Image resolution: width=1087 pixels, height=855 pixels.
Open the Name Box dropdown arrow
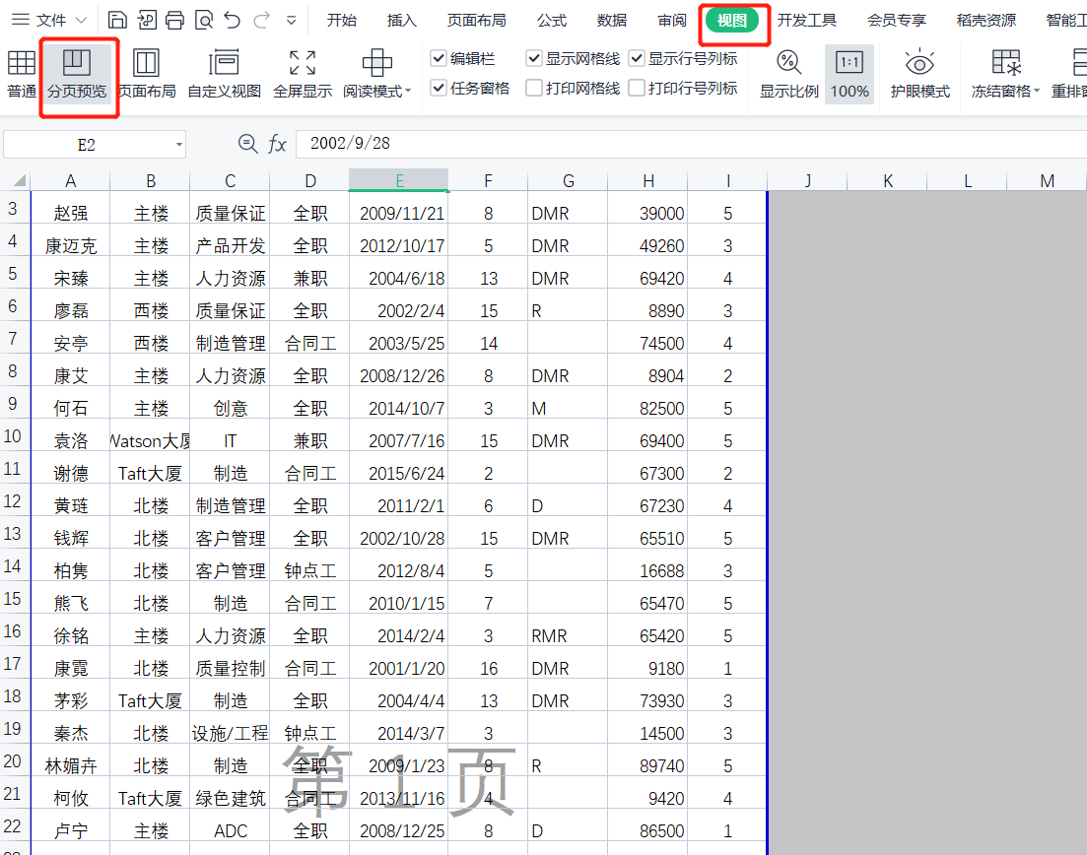[x=178, y=144]
